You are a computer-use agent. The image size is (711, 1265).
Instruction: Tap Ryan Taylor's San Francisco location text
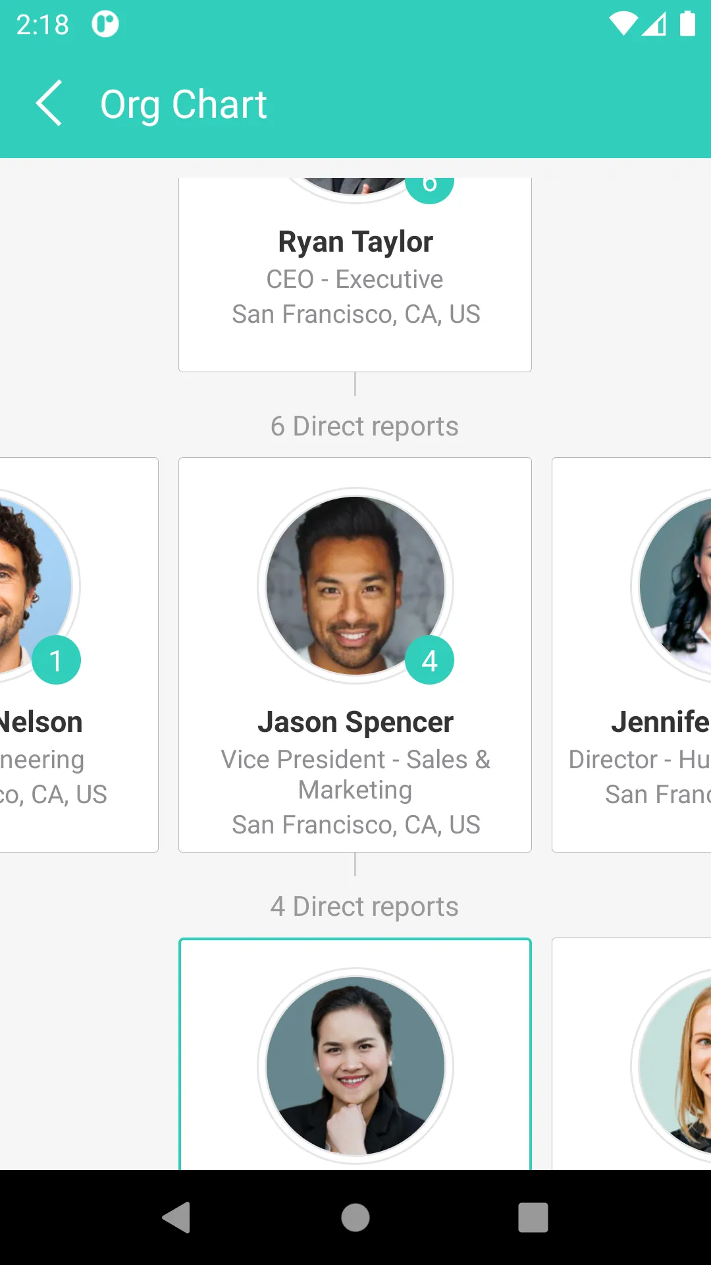355,314
